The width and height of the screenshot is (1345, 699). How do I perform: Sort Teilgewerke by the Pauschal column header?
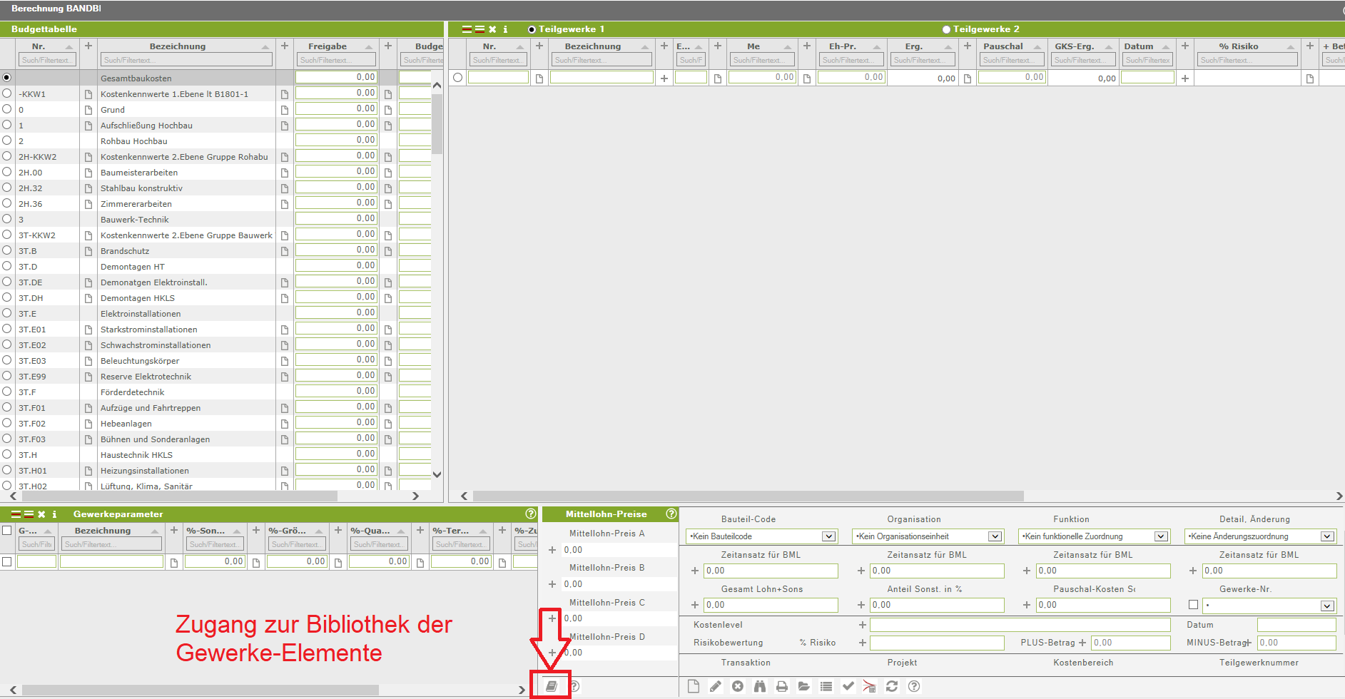point(1003,46)
